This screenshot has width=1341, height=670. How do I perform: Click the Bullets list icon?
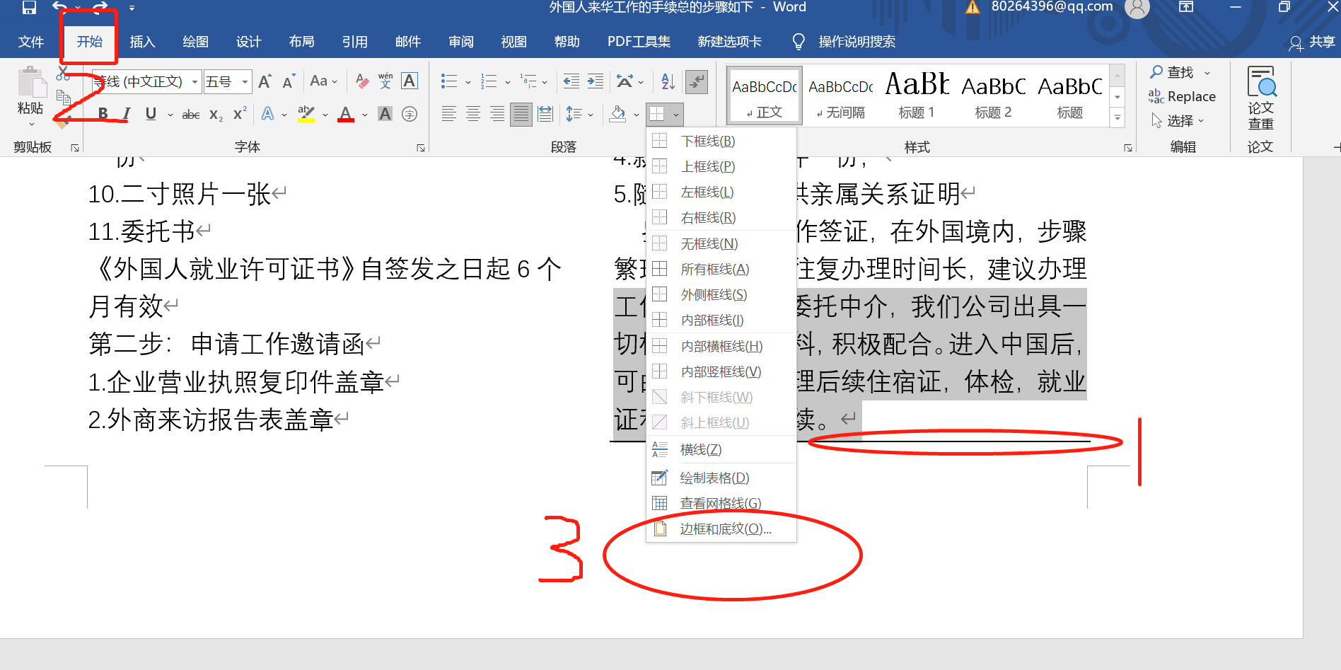pos(449,81)
